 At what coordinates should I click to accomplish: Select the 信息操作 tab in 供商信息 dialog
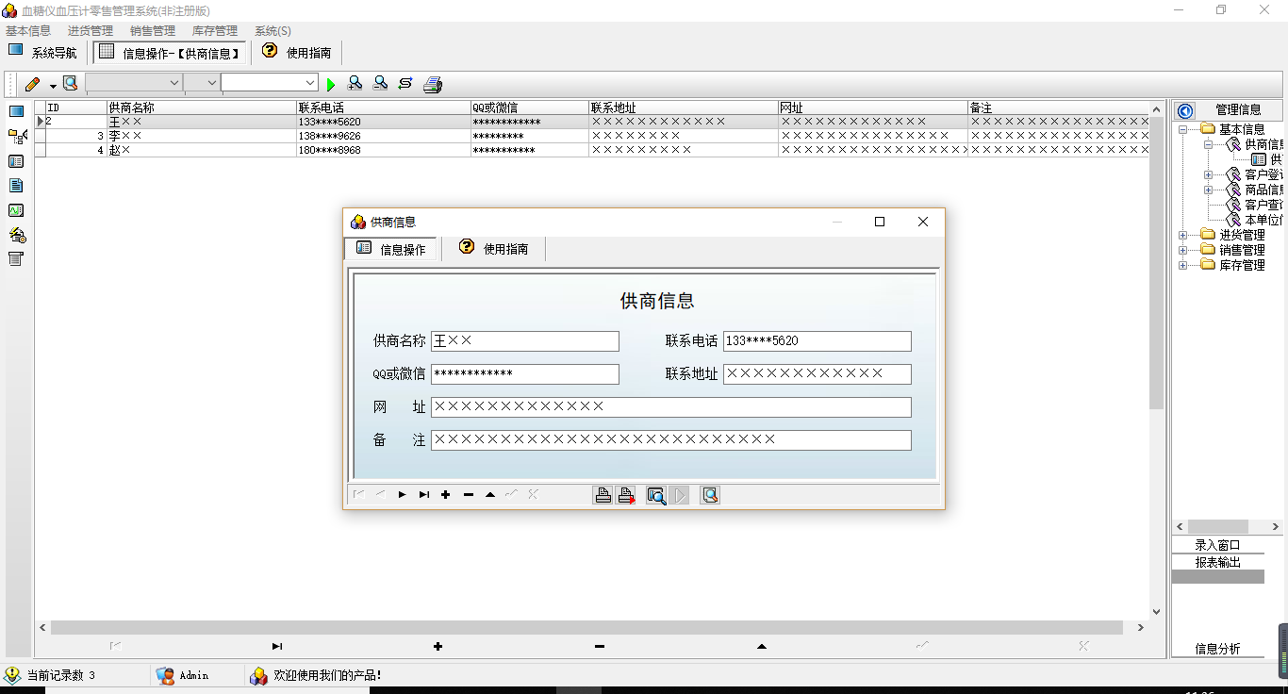391,249
